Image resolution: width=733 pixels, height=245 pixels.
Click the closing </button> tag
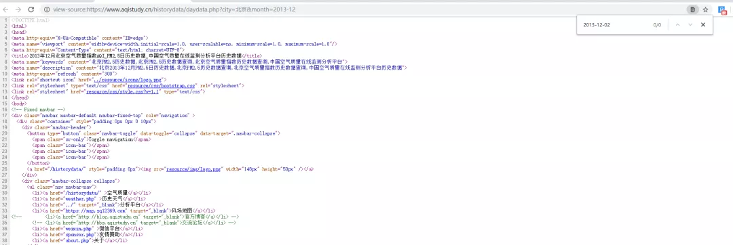(38, 163)
